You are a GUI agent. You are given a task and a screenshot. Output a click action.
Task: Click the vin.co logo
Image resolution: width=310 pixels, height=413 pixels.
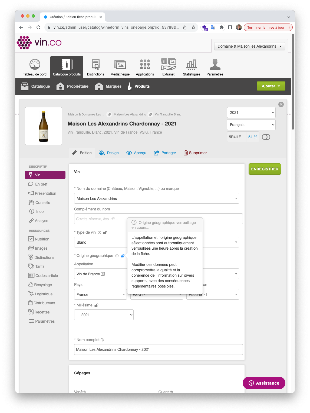tap(39, 42)
